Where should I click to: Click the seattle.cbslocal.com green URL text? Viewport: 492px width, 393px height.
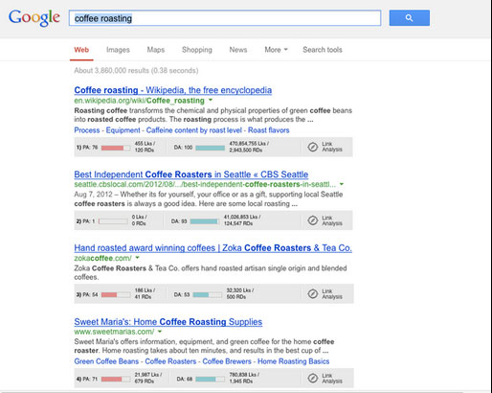[205, 184]
